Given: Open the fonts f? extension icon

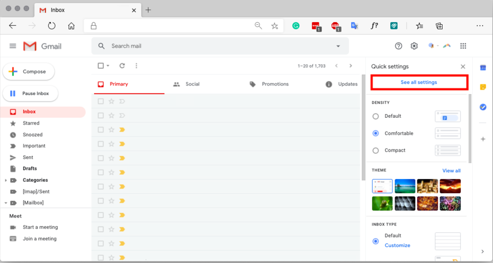Looking at the screenshot, I should [x=374, y=26].
